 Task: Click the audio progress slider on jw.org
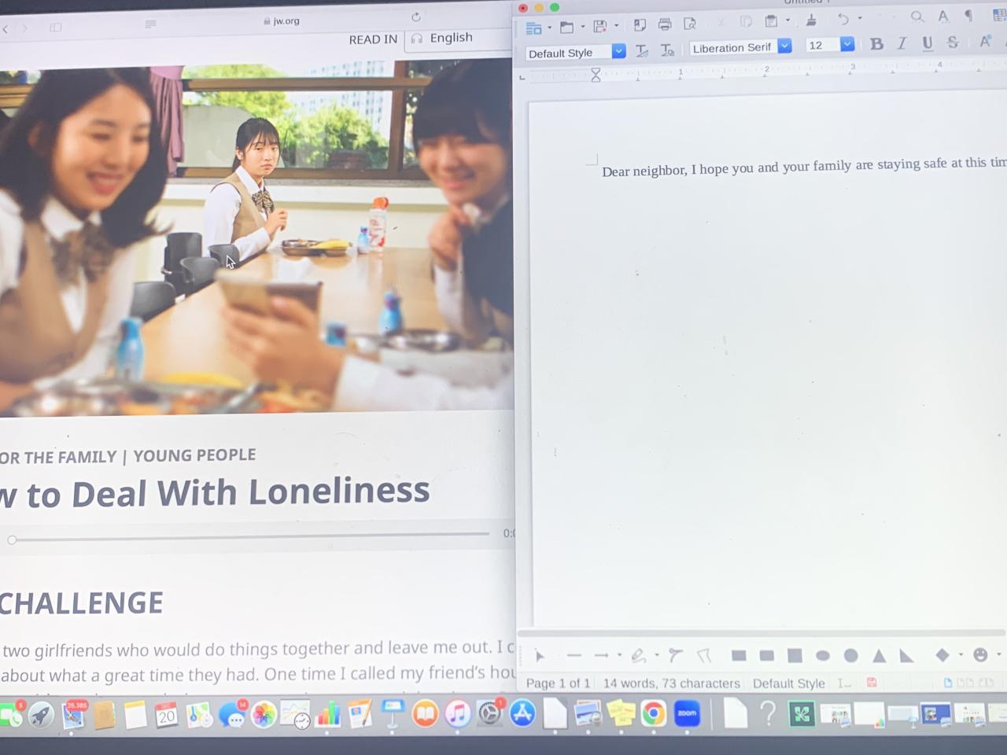[x=249, y=536]
